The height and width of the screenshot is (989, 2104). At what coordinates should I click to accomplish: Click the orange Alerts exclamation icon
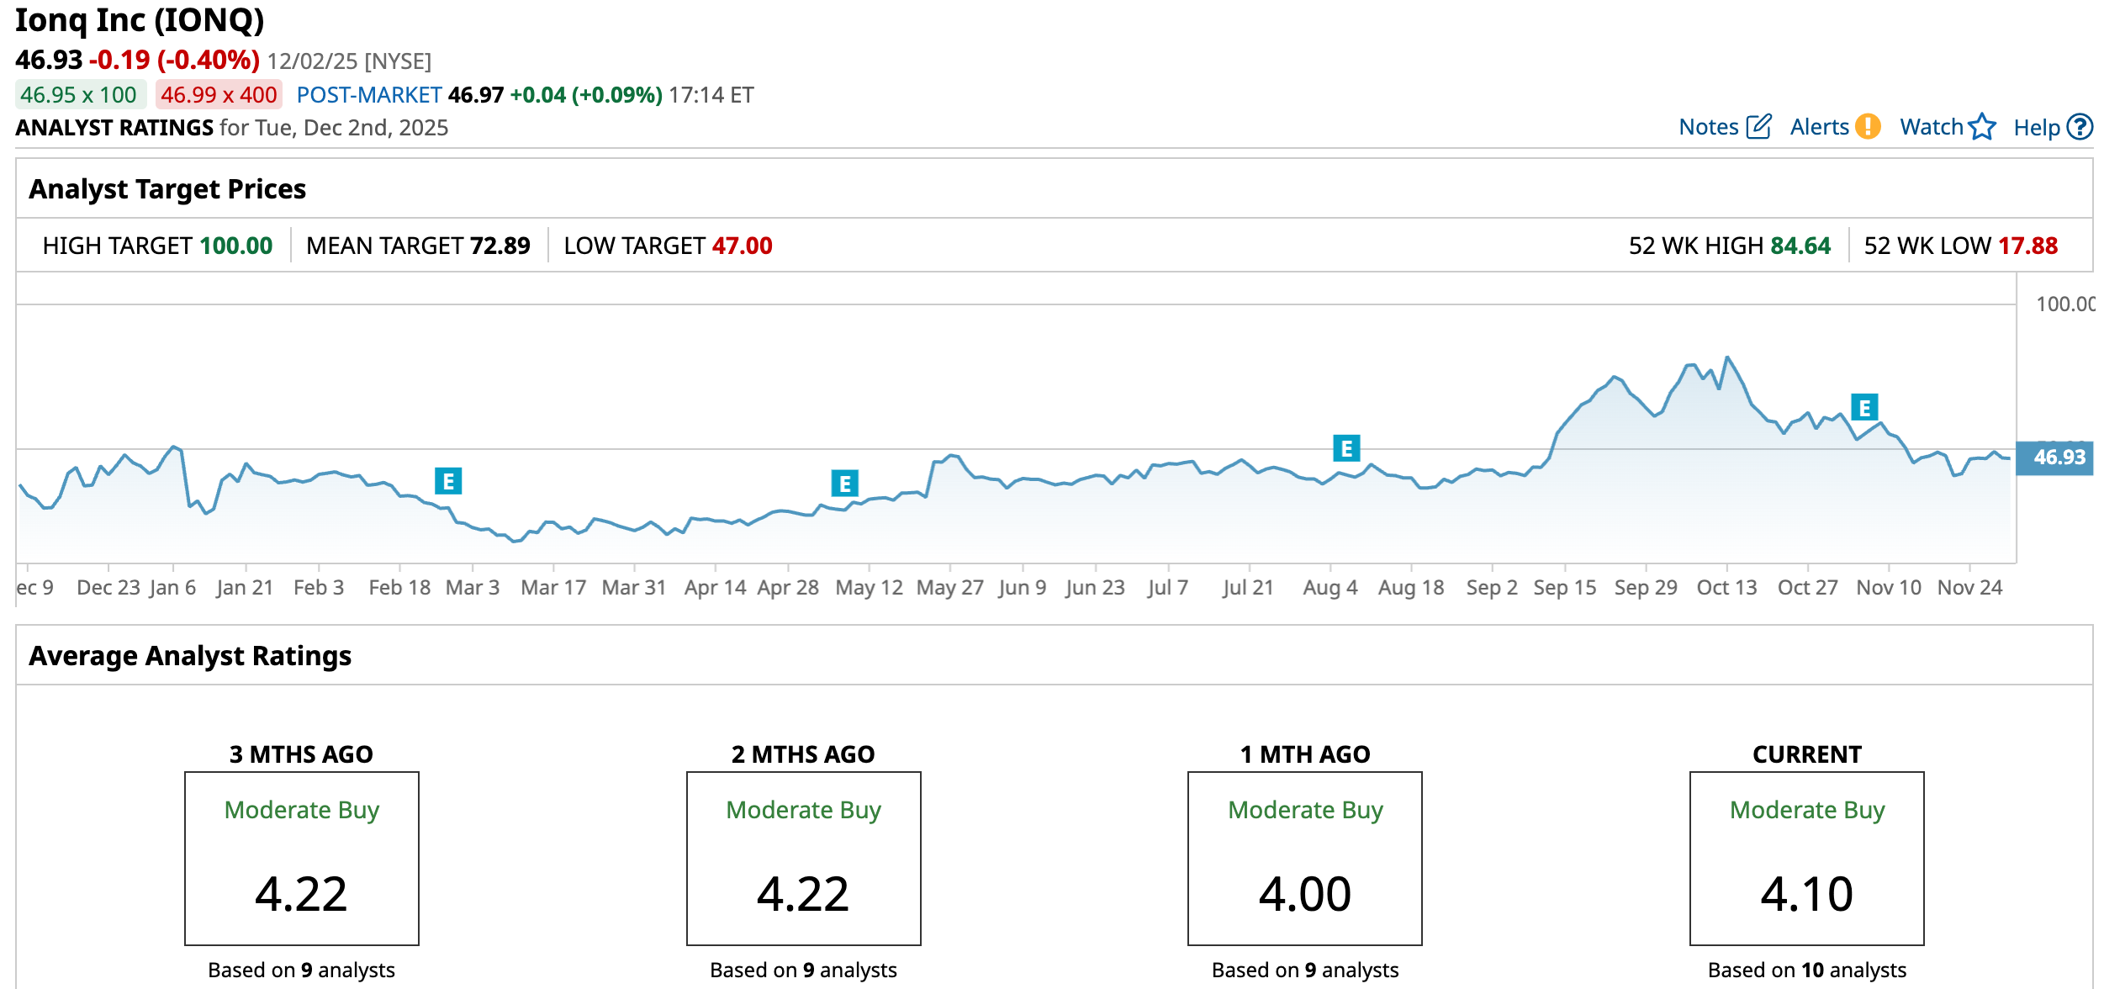(1868, 127)
